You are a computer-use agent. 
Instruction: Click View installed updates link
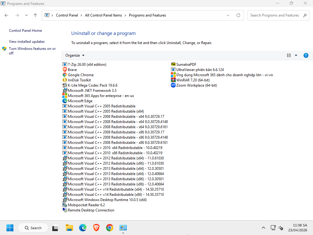coord(27,42)
